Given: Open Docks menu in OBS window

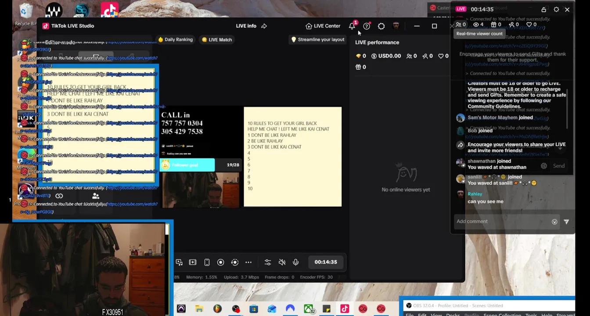Looking at the screenshot, I should point(453,315).
